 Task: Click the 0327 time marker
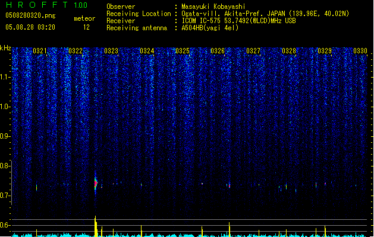coord(253,51)
